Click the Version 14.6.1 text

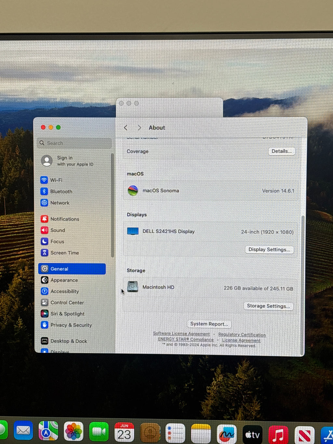click(x=278, y=191)
